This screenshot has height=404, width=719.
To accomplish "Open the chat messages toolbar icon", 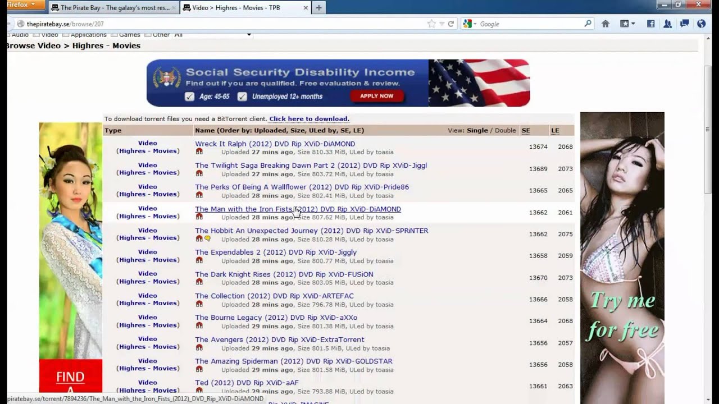I will pos(684,24).
